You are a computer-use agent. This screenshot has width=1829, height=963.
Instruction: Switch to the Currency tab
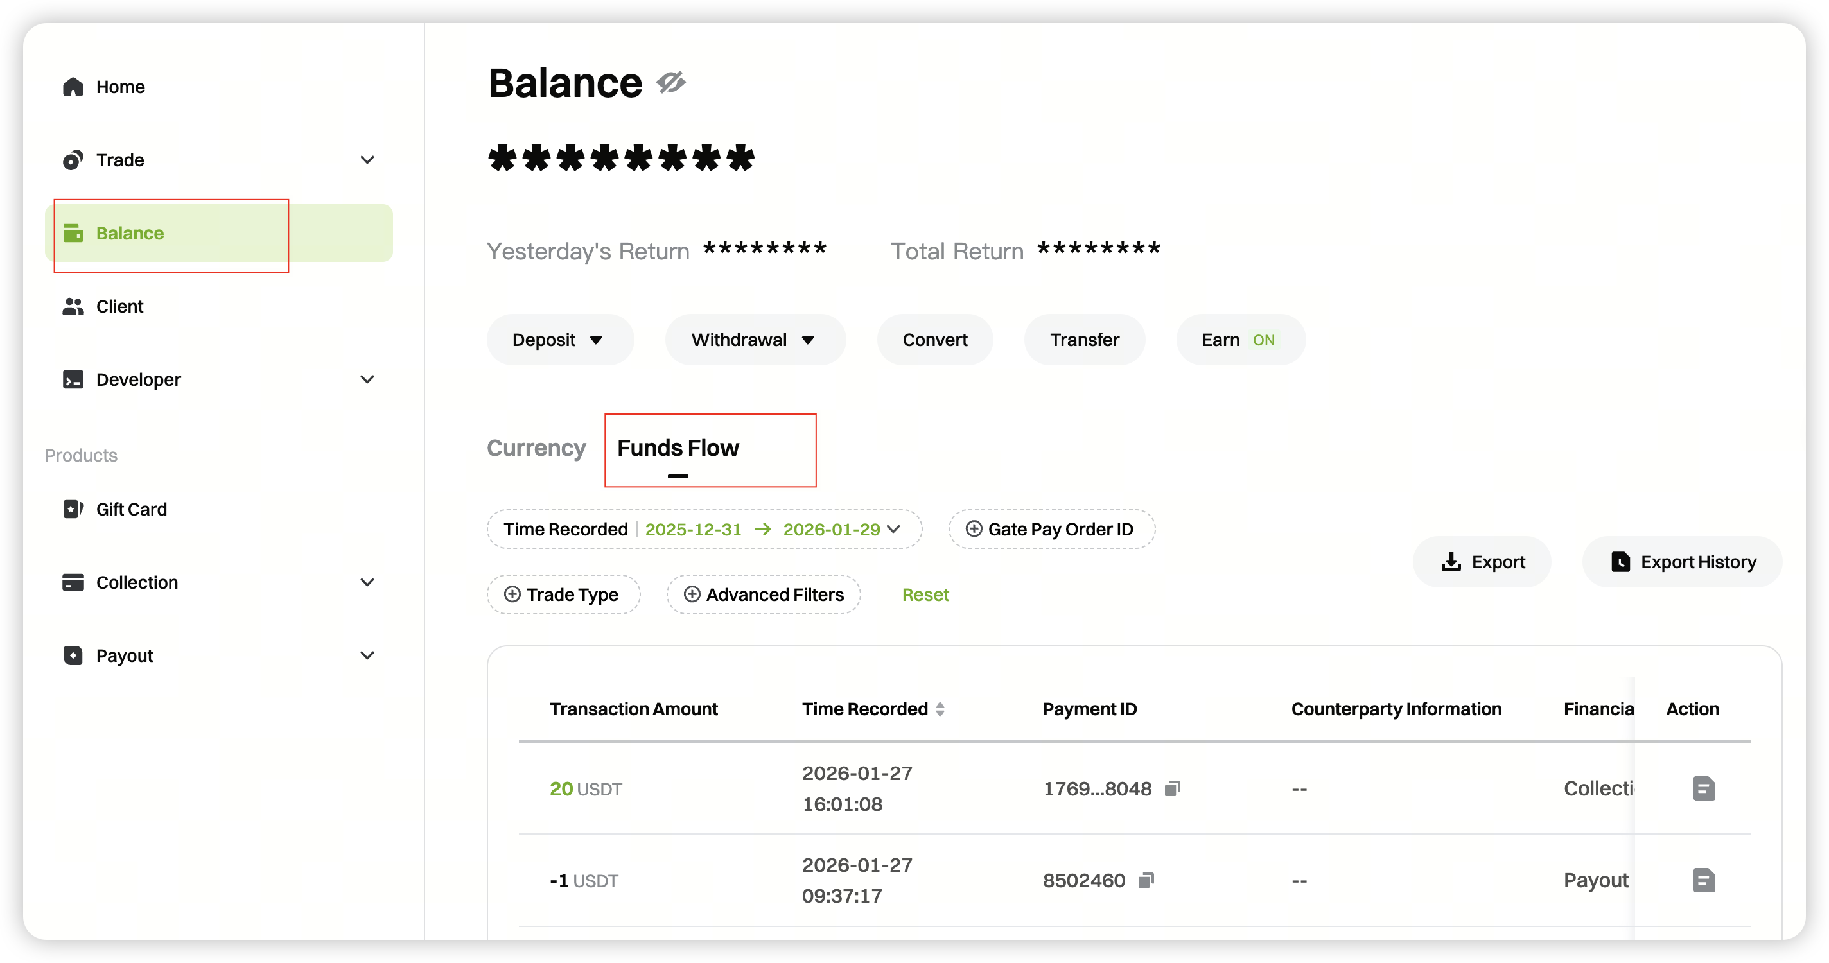(x=536, y=449)
